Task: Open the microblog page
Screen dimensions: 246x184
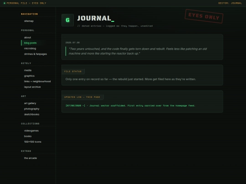Action: click(x=30, y=49)
